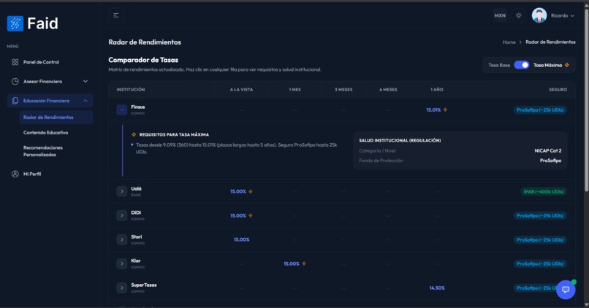Image resolution: width=589 pixels, height=308 pixels.
Task: Click Radar de Rendimientos breadcrumb text
Action: (550, 42)
